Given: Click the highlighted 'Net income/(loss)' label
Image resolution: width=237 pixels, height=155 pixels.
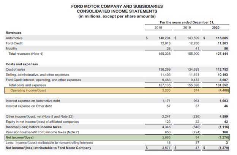Looking at the screenshot, I should (x=20, y=138).
